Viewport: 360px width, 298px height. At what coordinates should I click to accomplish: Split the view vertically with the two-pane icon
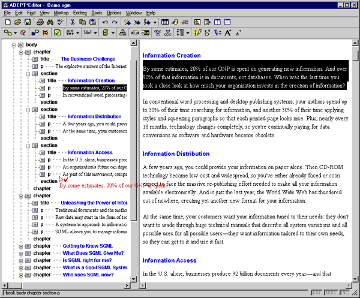pyautogui.click(x=217, y=22)
